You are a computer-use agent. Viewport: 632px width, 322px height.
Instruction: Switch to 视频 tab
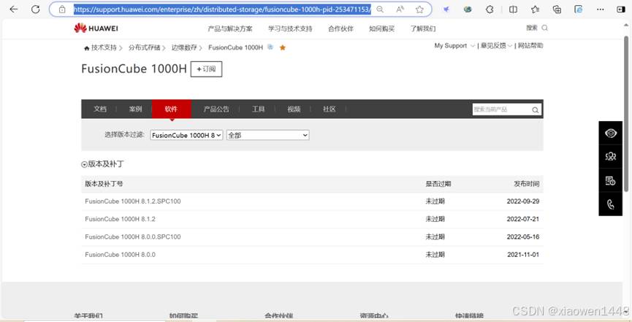click(x=294, y=109)
